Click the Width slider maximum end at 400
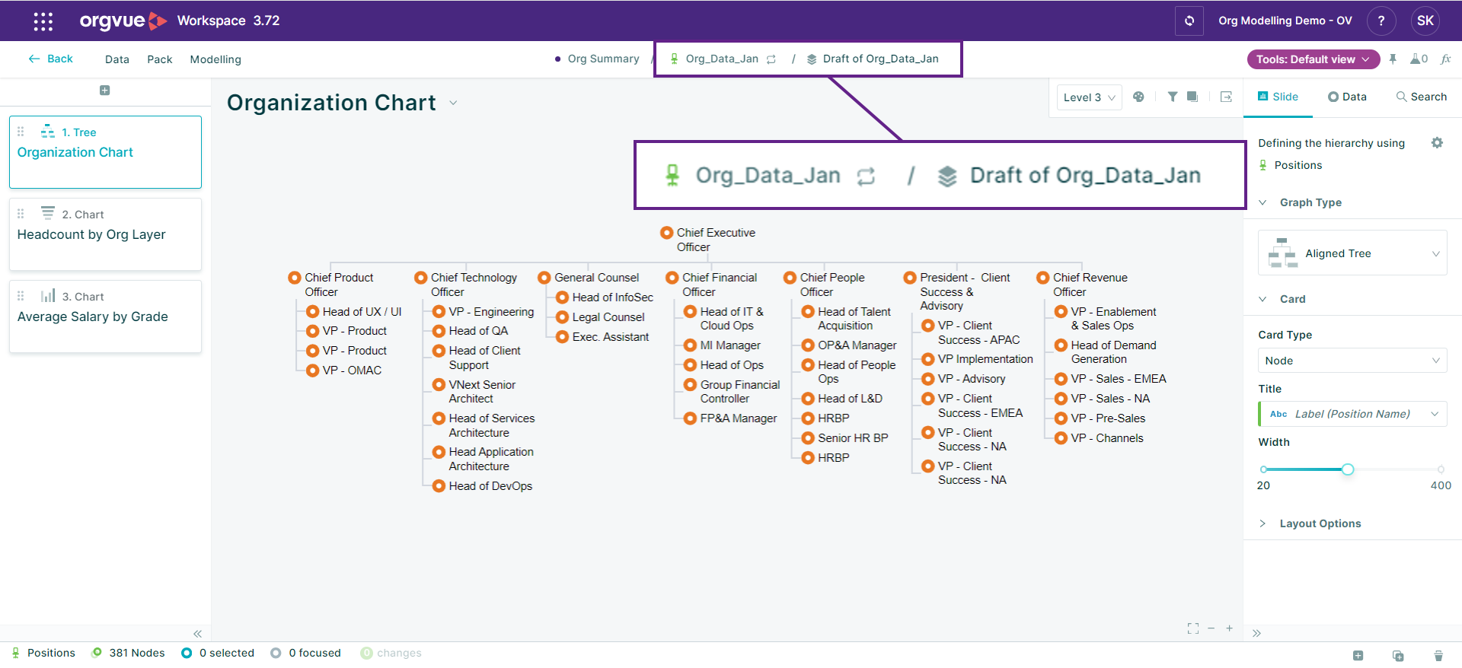 (1441, 469)
